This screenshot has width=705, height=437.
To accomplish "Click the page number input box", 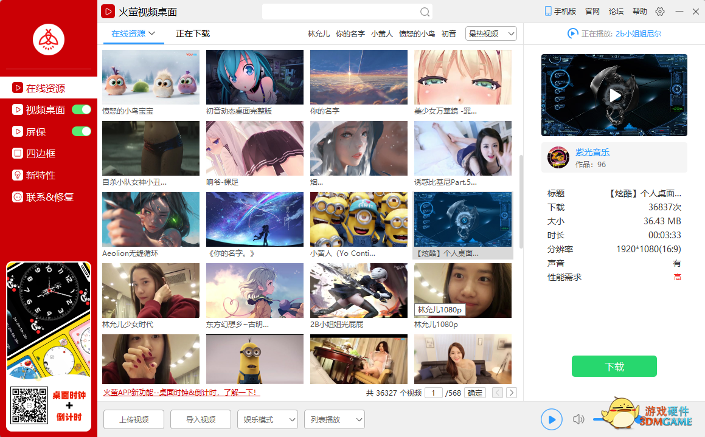I will coord(434,393).
